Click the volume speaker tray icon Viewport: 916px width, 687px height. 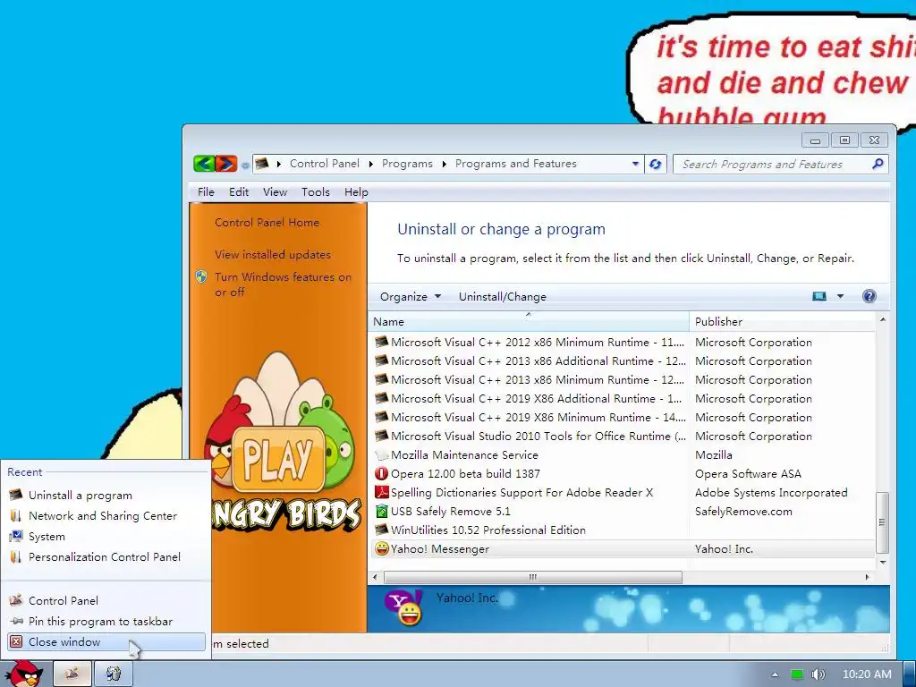click(818, 674)
